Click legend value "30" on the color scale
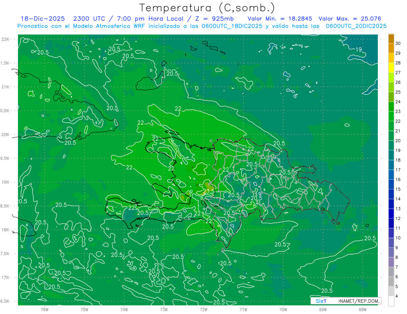 point(398,43)
